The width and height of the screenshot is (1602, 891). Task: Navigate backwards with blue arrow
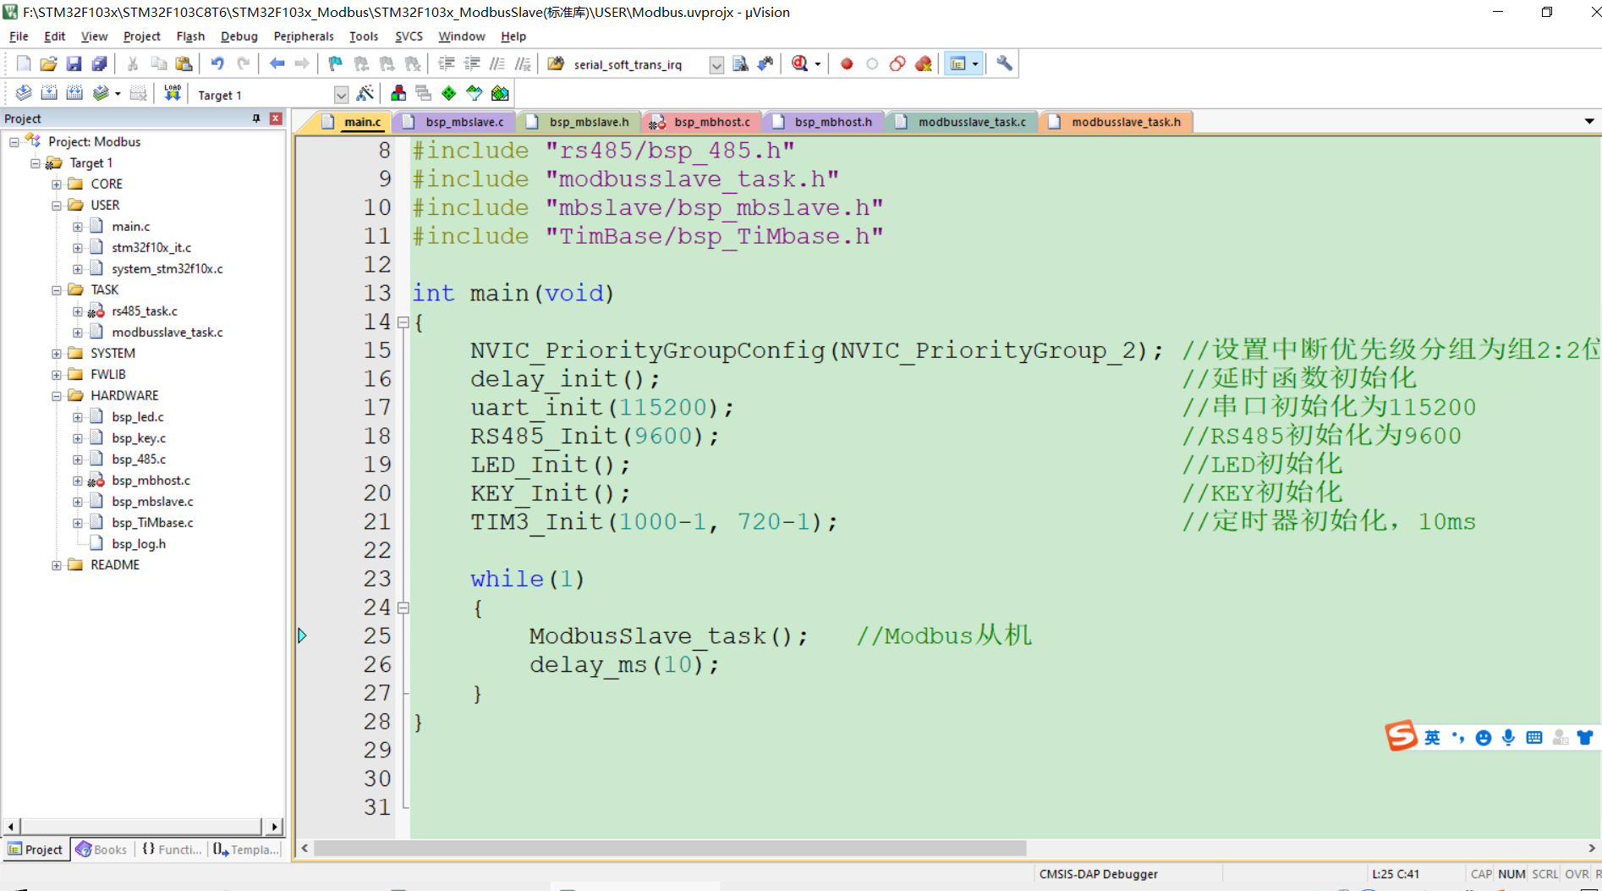(x=277, y=63)
